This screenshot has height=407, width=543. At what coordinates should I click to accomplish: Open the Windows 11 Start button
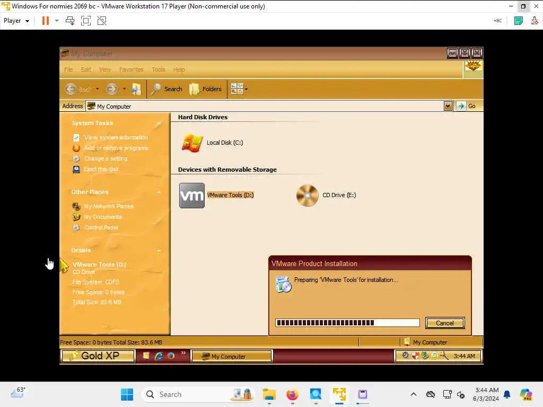[127, 394]
